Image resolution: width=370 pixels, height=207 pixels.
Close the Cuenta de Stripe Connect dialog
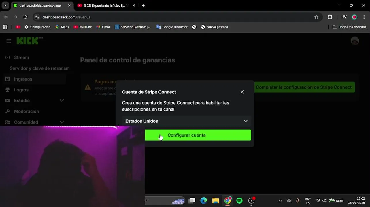[242, 92]
